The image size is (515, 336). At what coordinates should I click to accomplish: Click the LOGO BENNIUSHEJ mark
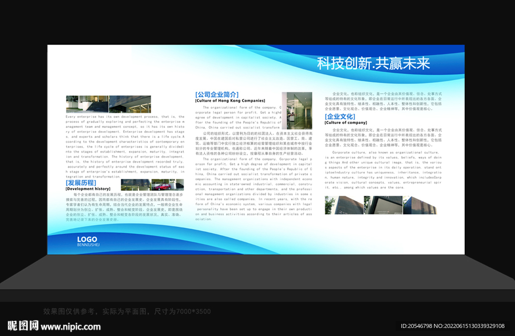click(x=88, y=241)
